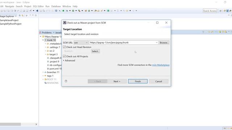Image resolution: width=232 pixels, height=130 pixels.
Task: Open the svn SCM type dropdown
Action: 81,43
